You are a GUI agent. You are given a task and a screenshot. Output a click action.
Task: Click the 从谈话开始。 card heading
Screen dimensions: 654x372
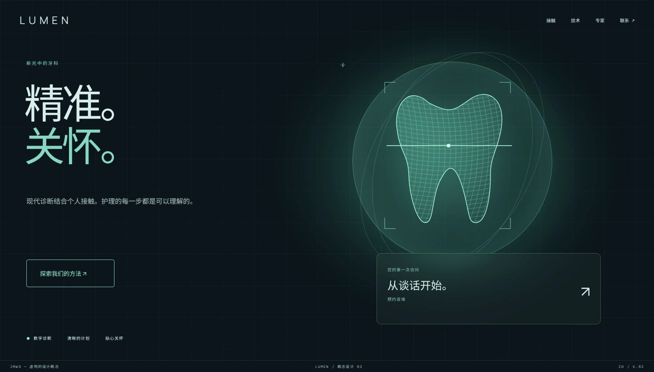(417, 285)
